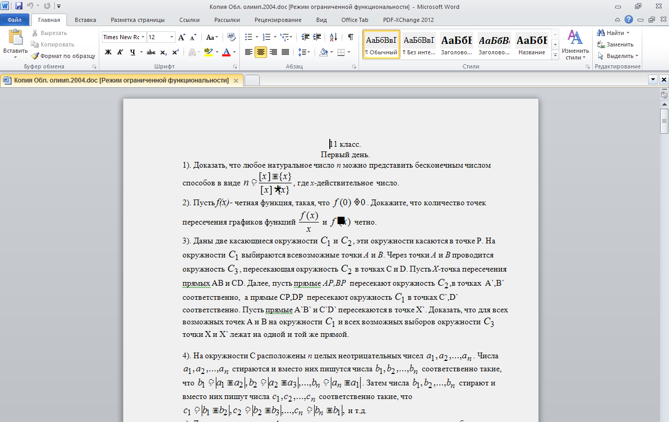
Task: Open font name dropdown Times New Roman
Action: click(x=143, y=37)
